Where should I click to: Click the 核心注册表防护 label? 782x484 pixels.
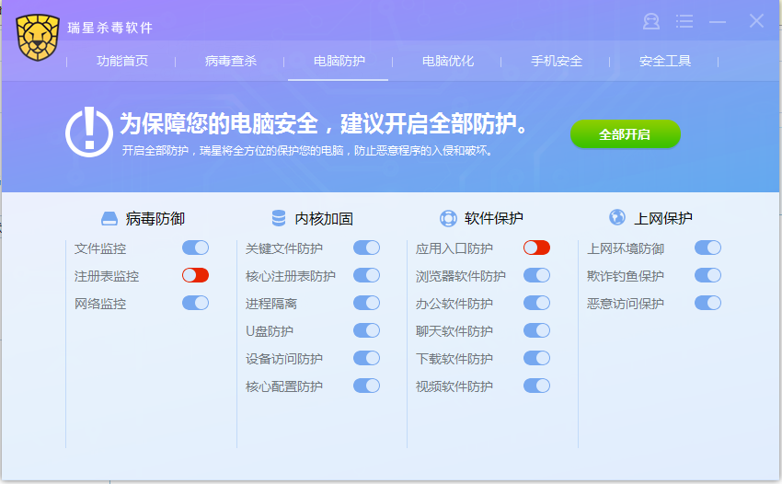(291, 276)
